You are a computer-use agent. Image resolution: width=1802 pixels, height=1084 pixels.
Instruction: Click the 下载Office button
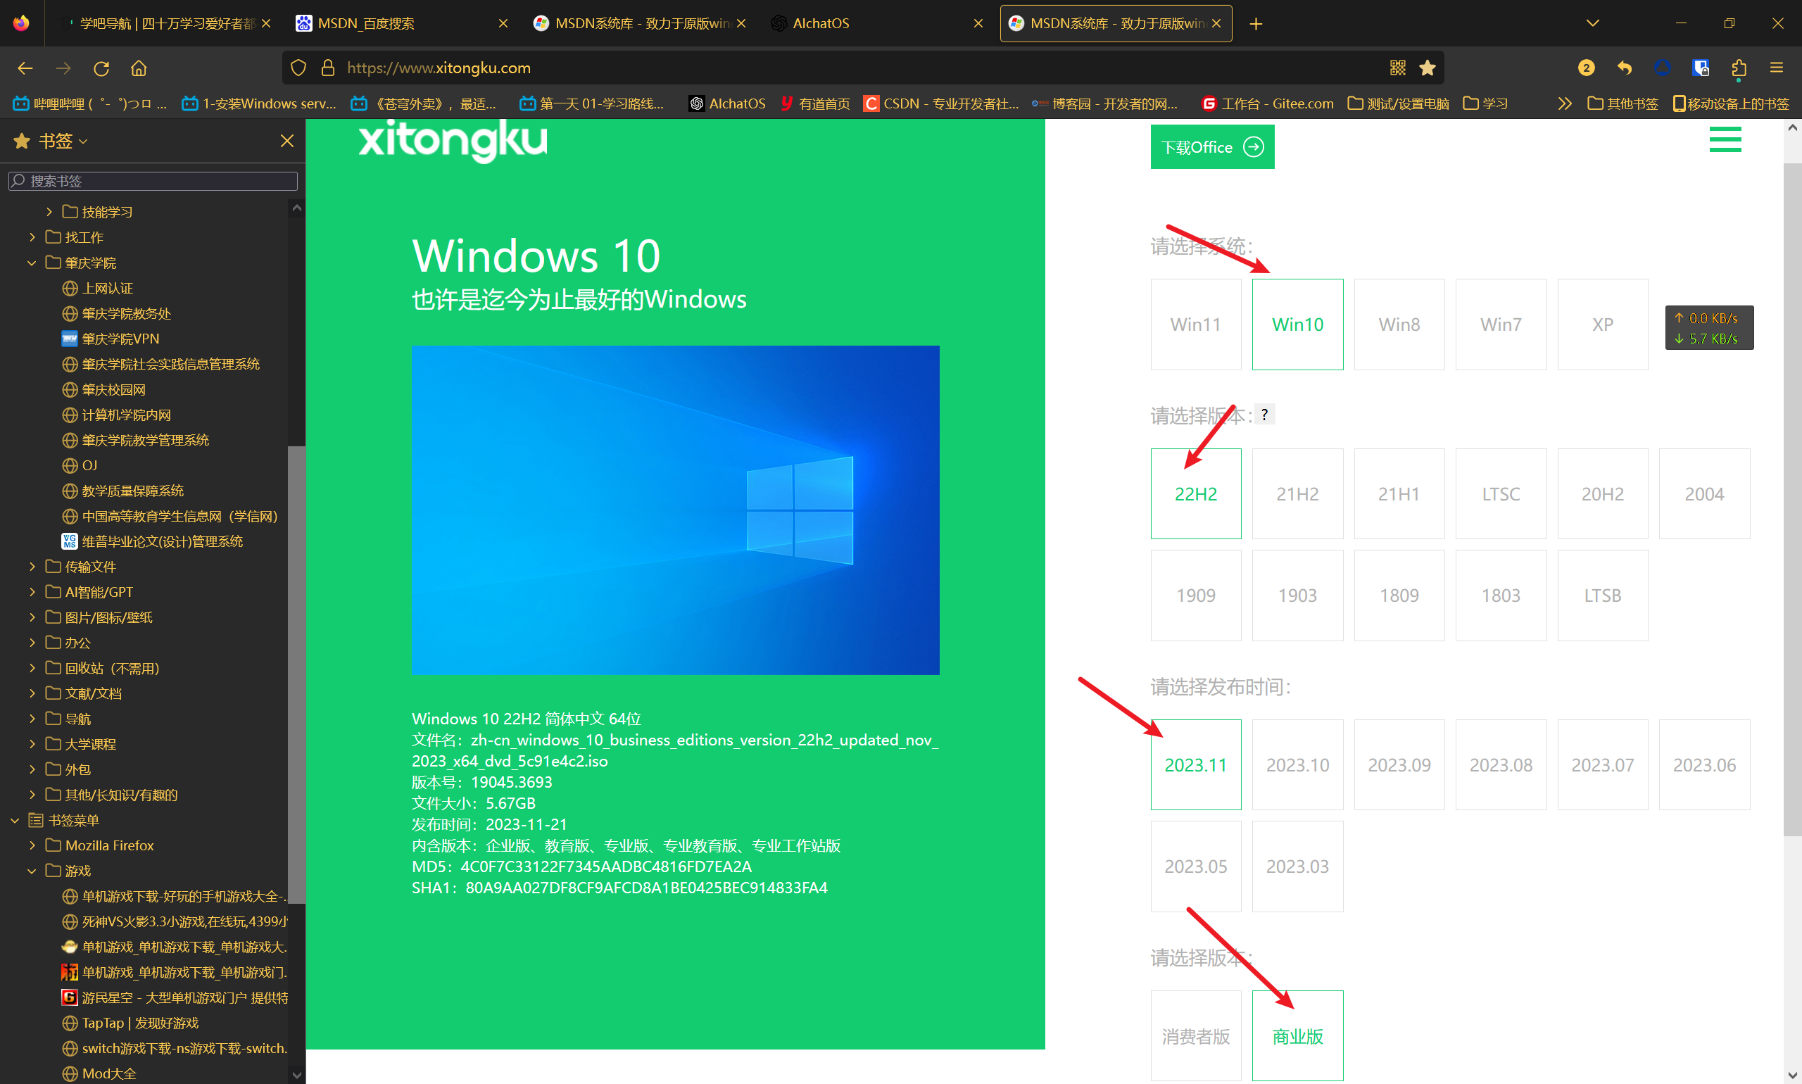[x=1212, y=147]
